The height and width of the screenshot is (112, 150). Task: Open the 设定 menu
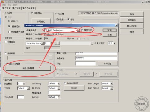9,5
